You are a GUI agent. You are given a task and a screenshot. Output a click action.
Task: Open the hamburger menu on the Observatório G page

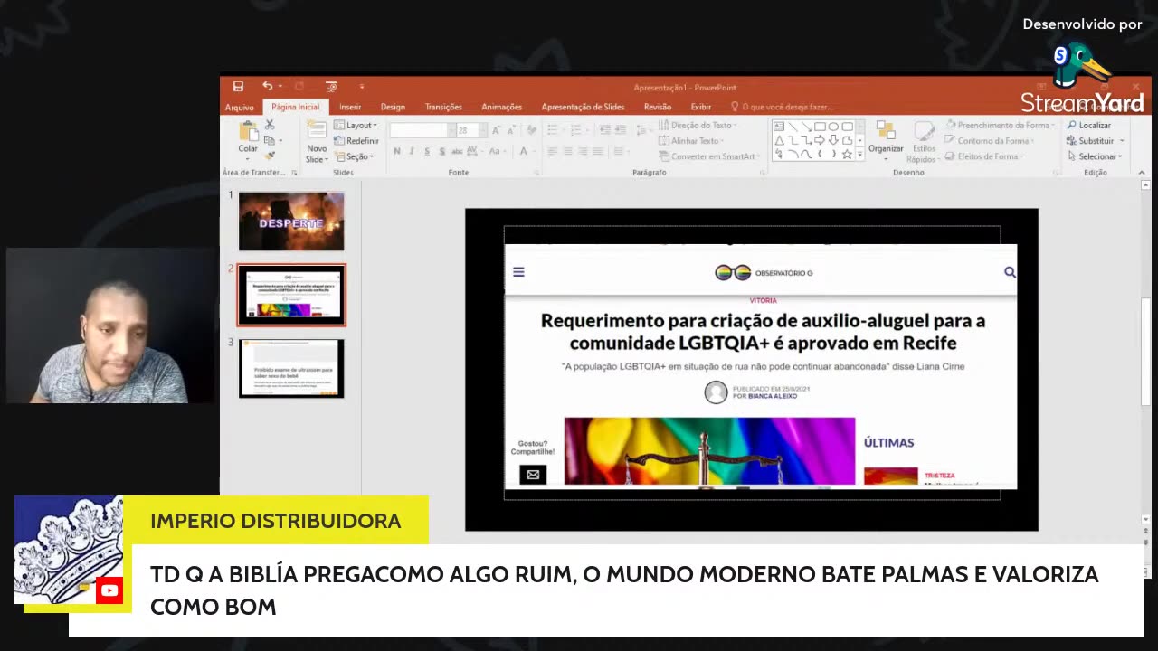[518, 271]
